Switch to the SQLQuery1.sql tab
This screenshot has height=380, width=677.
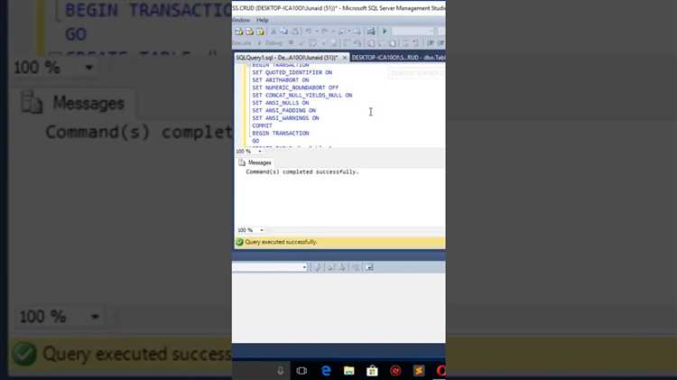tap(287, 58)
